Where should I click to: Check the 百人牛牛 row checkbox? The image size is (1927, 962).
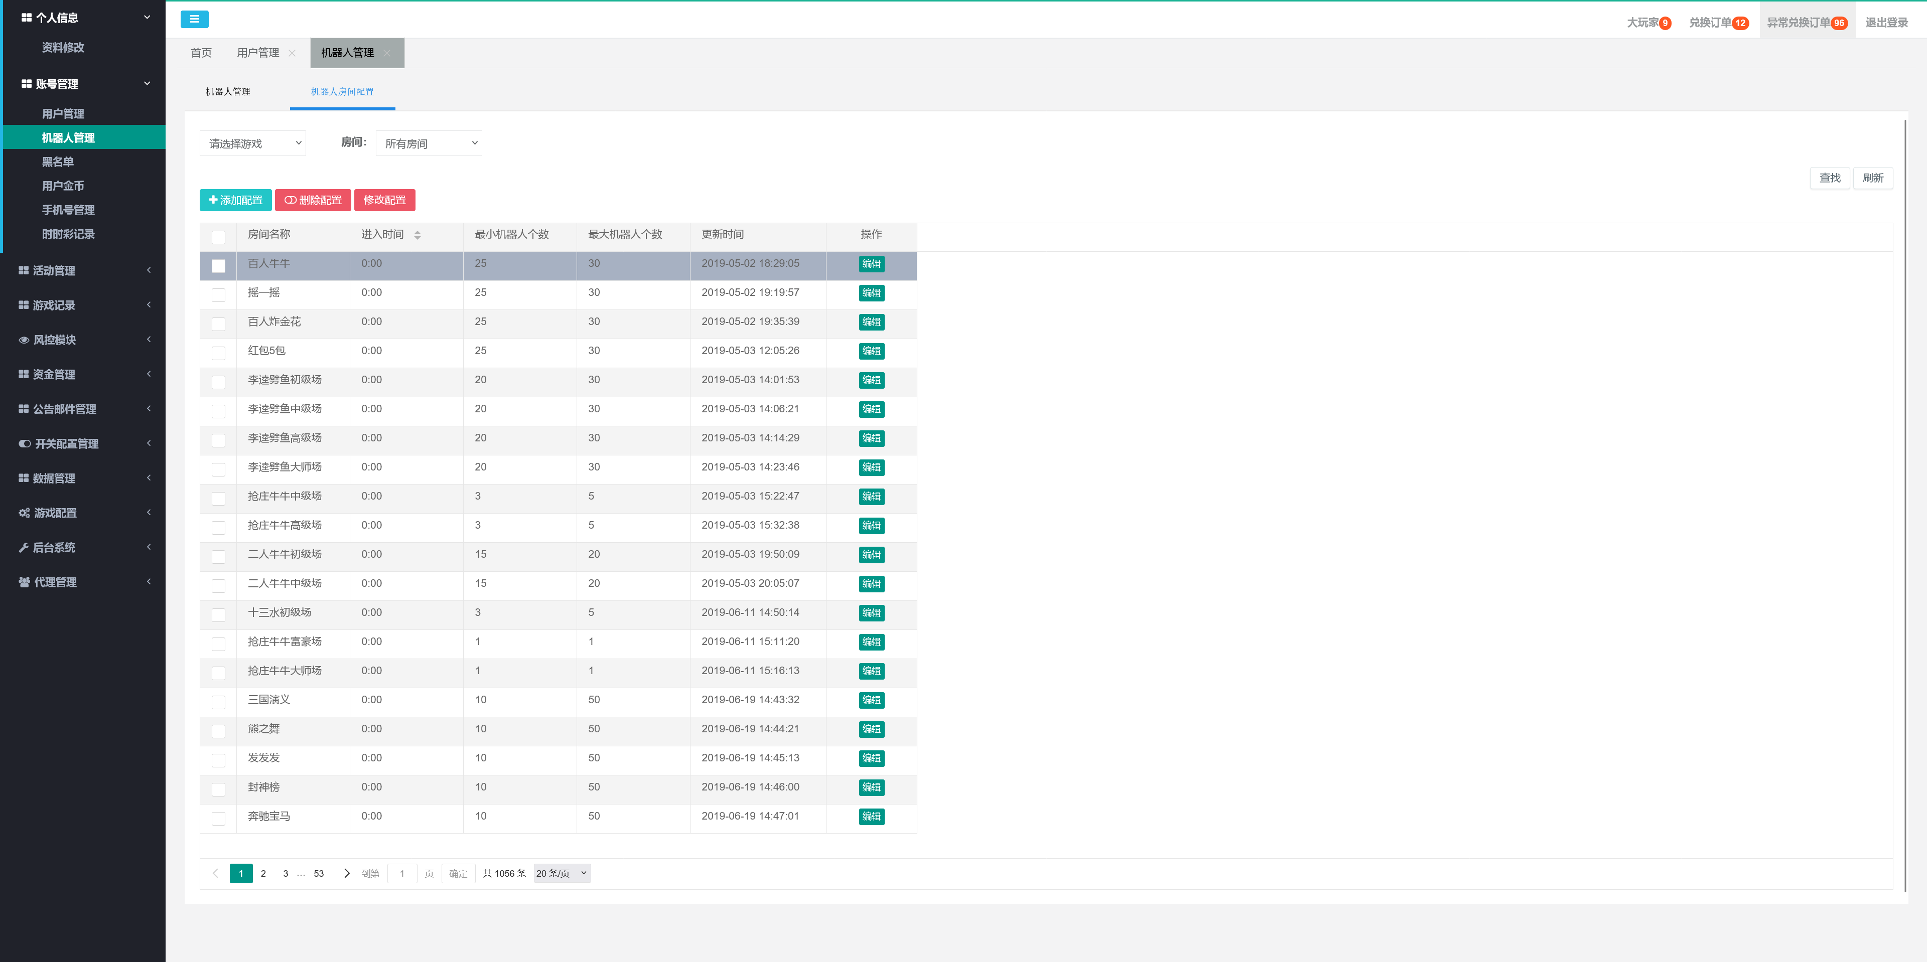pos(218,266)
